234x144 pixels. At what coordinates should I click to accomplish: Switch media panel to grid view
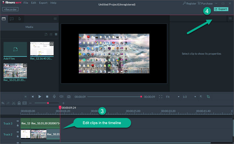(56, 34)
